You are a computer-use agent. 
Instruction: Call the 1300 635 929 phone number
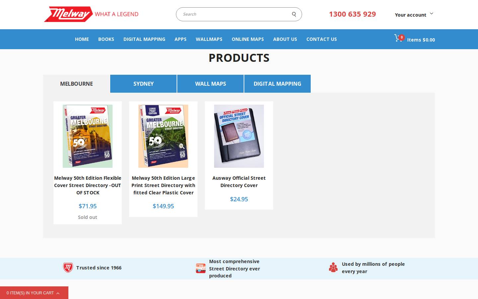[x=353, y=14]
